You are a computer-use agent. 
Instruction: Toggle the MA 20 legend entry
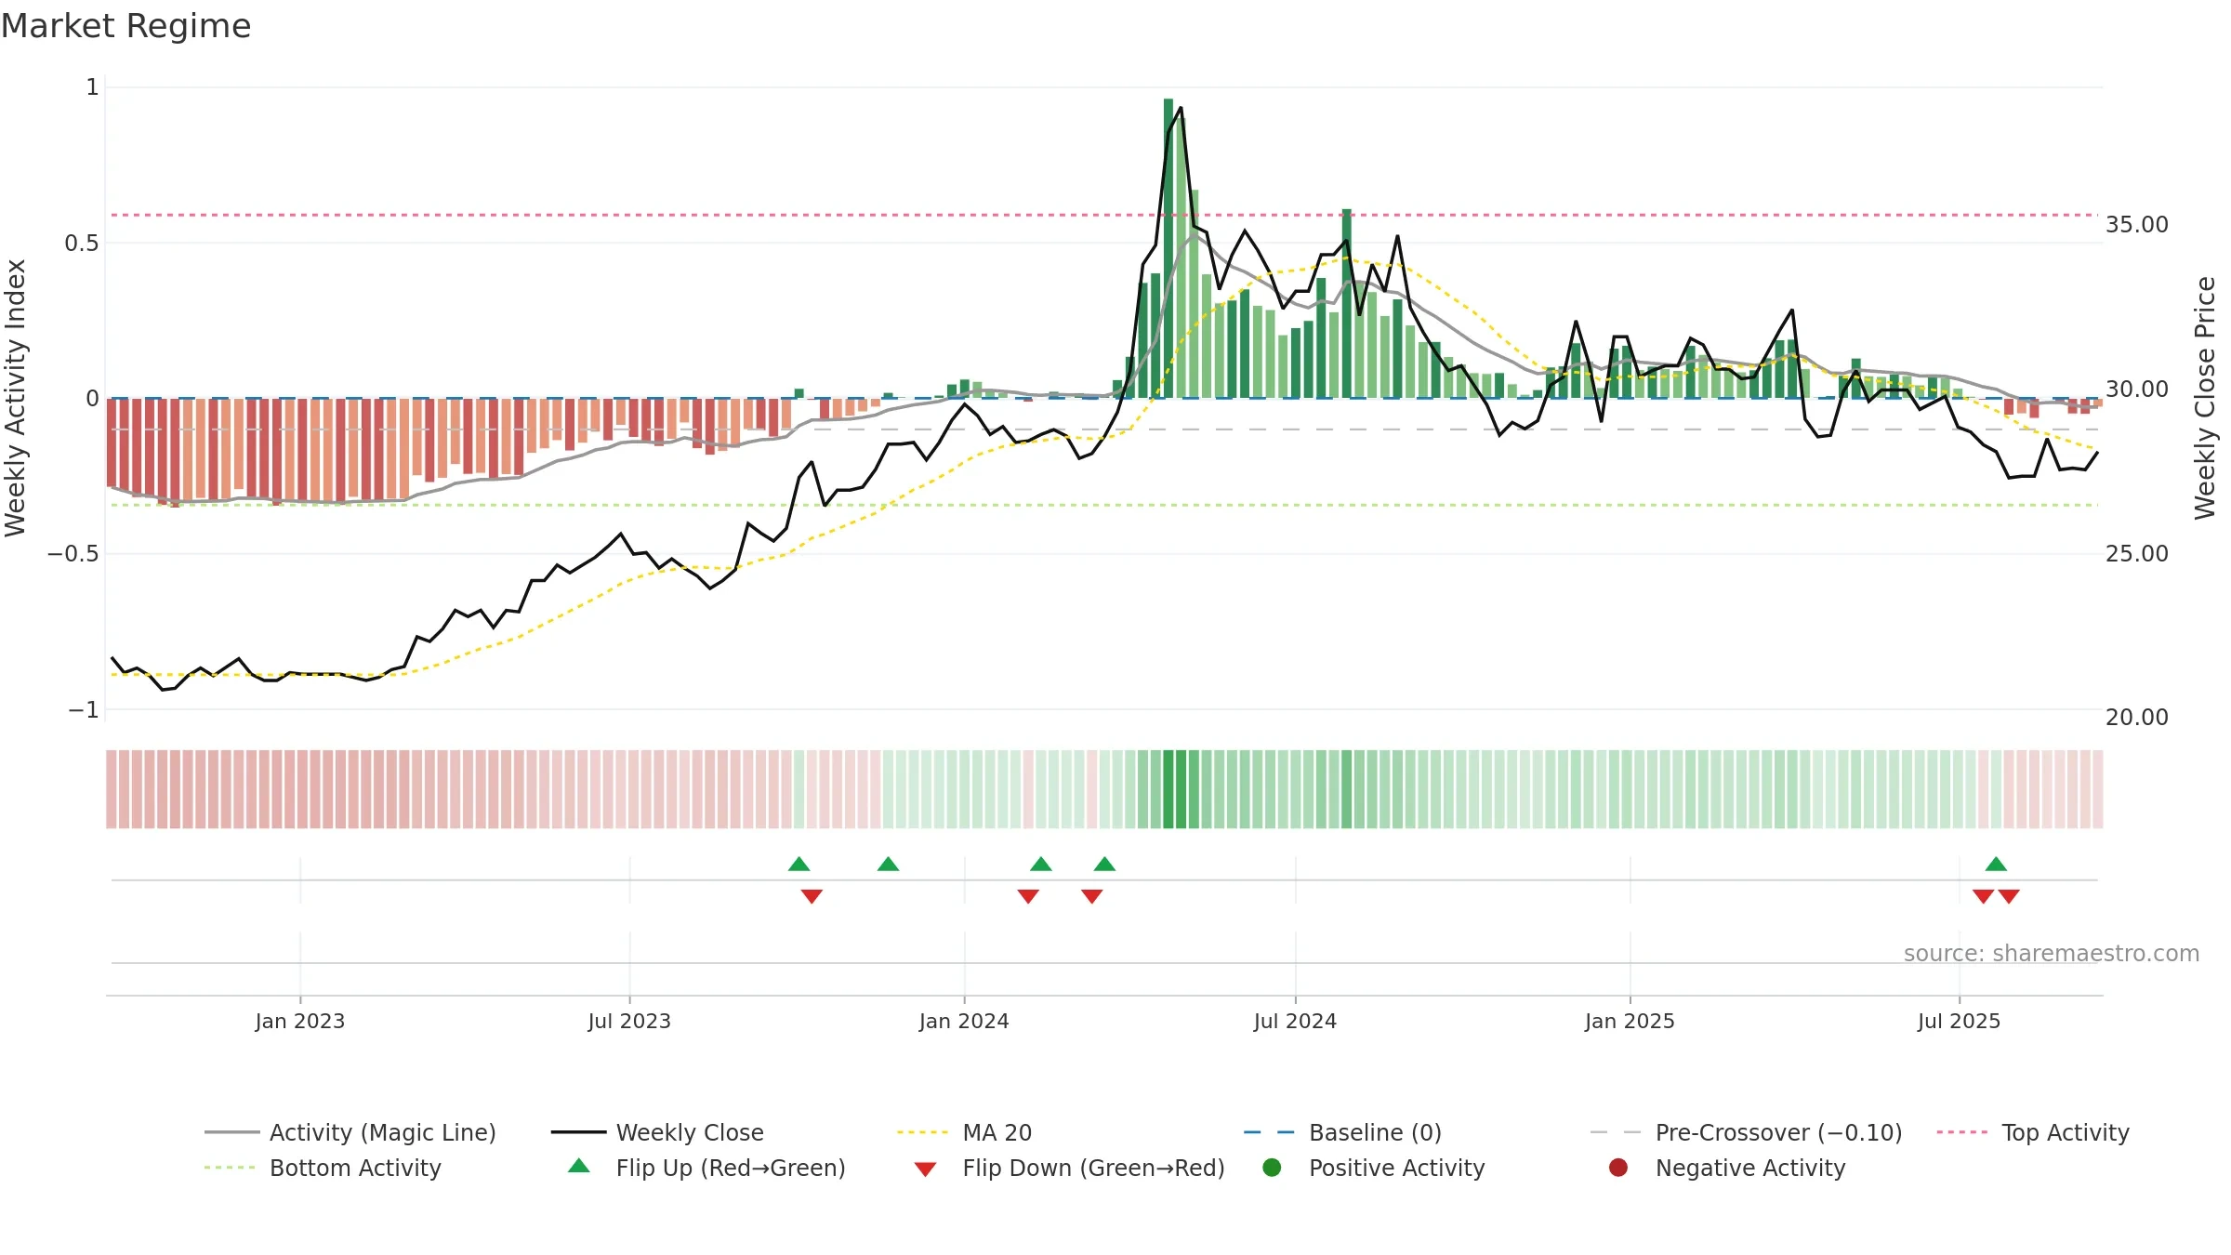point(965,1132)
